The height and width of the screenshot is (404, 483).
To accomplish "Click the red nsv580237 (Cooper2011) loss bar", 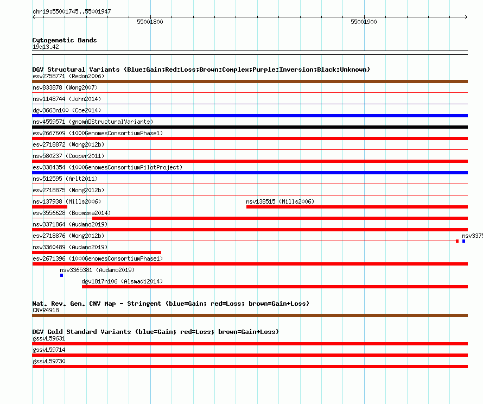I will [x=250, y=161].
